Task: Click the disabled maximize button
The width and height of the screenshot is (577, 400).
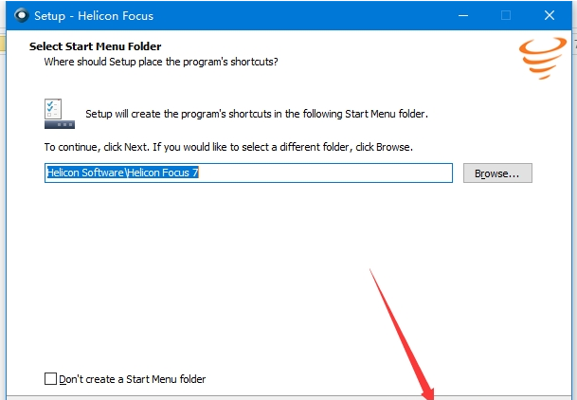Action: 506,15
